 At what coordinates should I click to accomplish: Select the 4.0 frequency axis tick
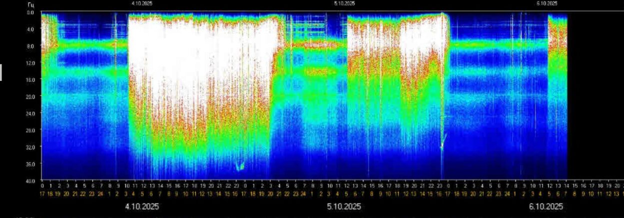pyautogui.click(x=30, y=29)
